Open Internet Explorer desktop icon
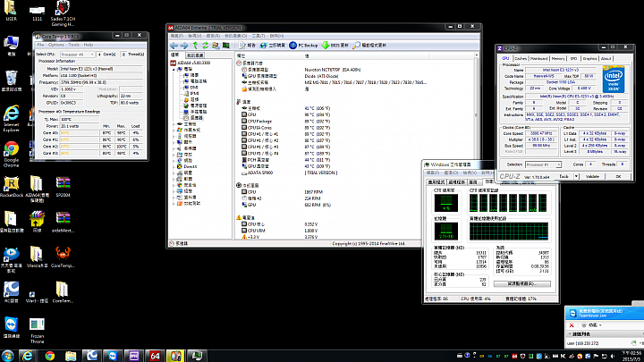Viewport: 644px width, 362px height. click(x=12, y=119)
